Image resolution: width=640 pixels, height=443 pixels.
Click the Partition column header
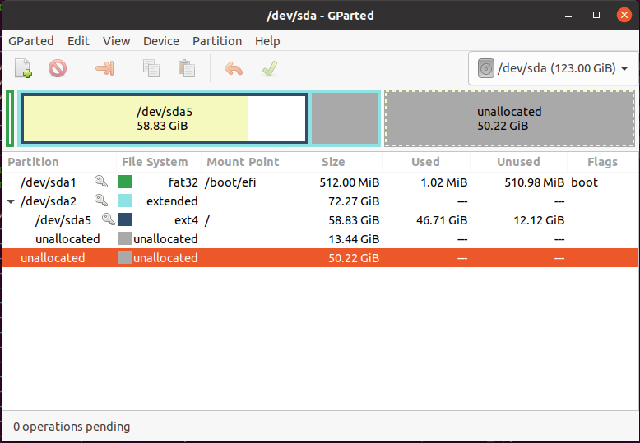(x=59, y=162)
